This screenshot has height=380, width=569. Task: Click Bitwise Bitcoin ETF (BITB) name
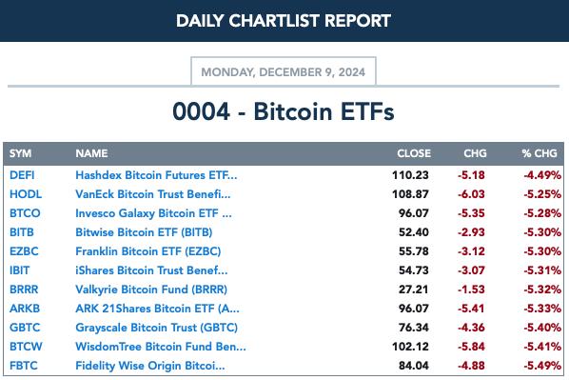click(x=144, y=232)
